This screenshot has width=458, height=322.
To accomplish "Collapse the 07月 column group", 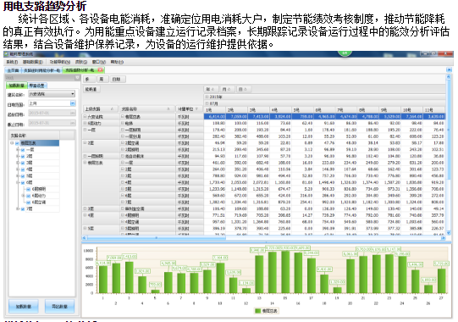I will pyautogui.click(x=207, y=103).
